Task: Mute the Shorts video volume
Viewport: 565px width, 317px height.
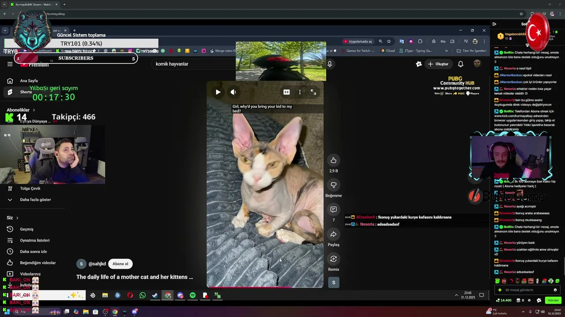Action: 233,92
